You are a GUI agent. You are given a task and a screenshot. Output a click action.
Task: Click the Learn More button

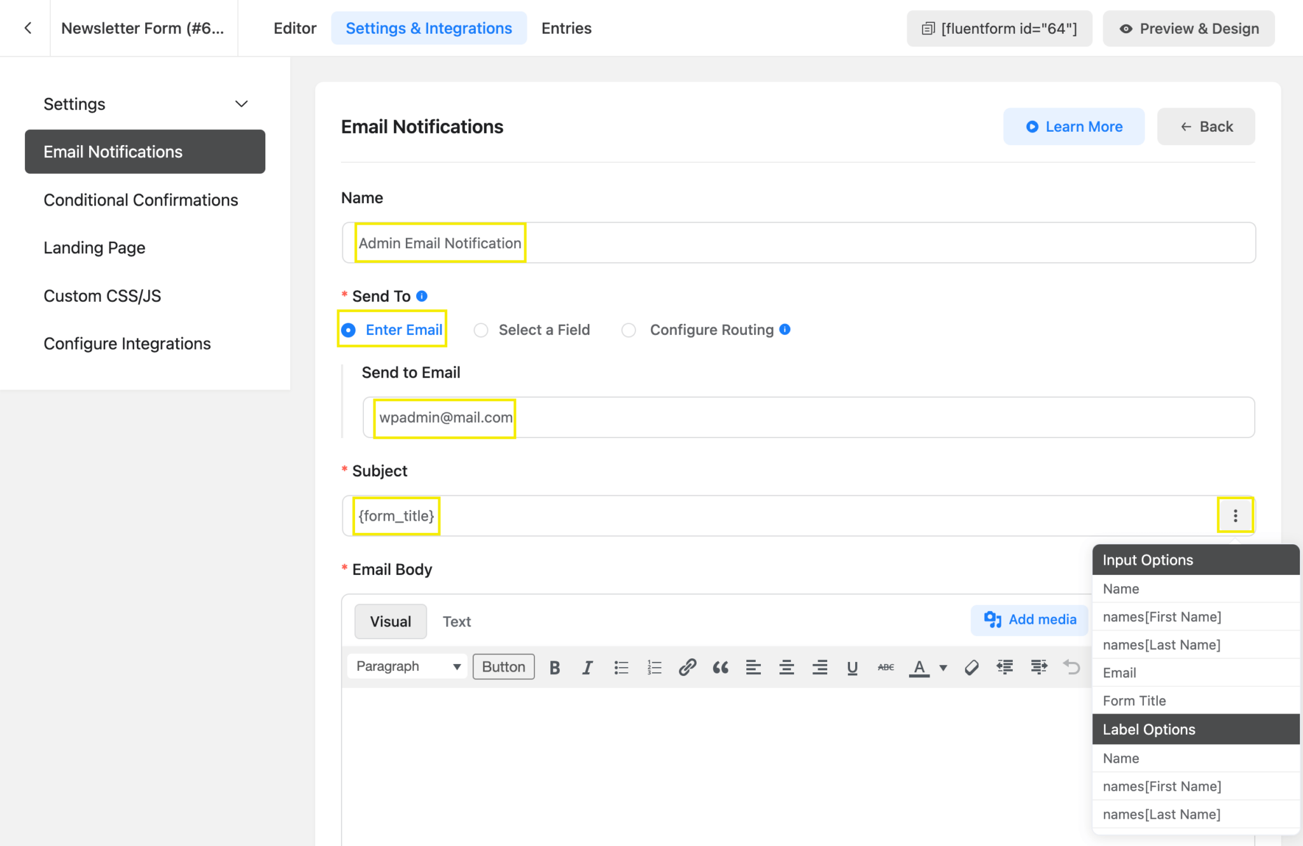point(1073,126)
